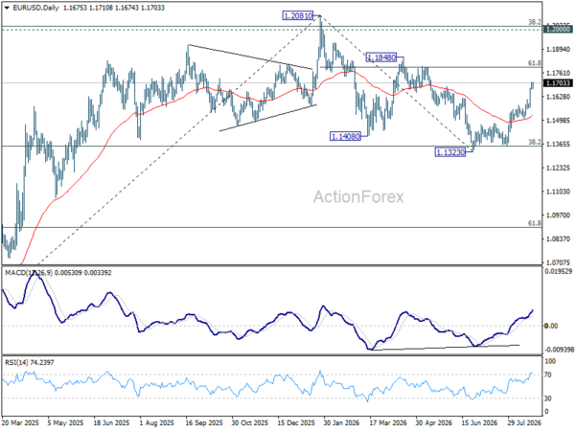Click the 16 Sep 2025 date label

[x=204, y=422]
